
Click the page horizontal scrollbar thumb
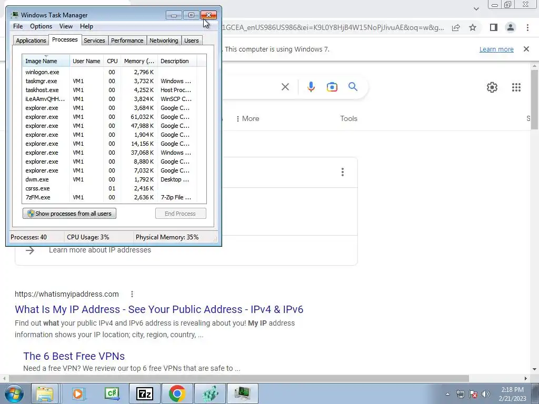238,378
